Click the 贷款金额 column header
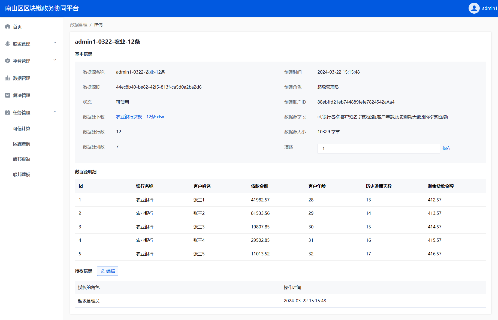 259,186
